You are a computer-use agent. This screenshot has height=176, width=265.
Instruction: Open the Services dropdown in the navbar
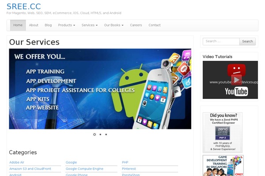coord(90,25)
